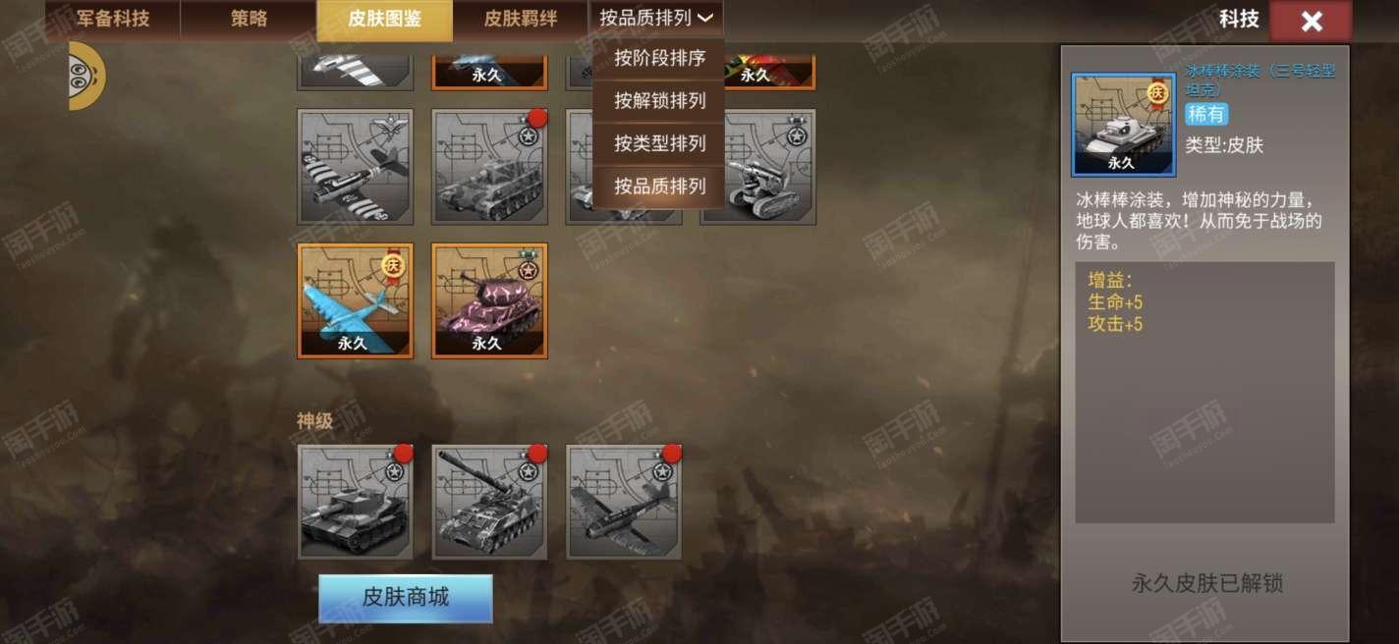
Task: Switch to the 策略 tab
Action: pos(249,19)
